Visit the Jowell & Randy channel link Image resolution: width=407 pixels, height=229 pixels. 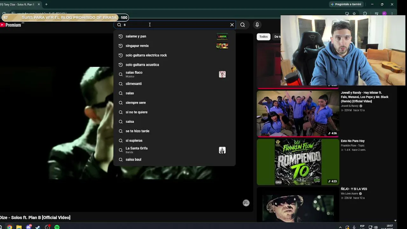click(349, 106)
